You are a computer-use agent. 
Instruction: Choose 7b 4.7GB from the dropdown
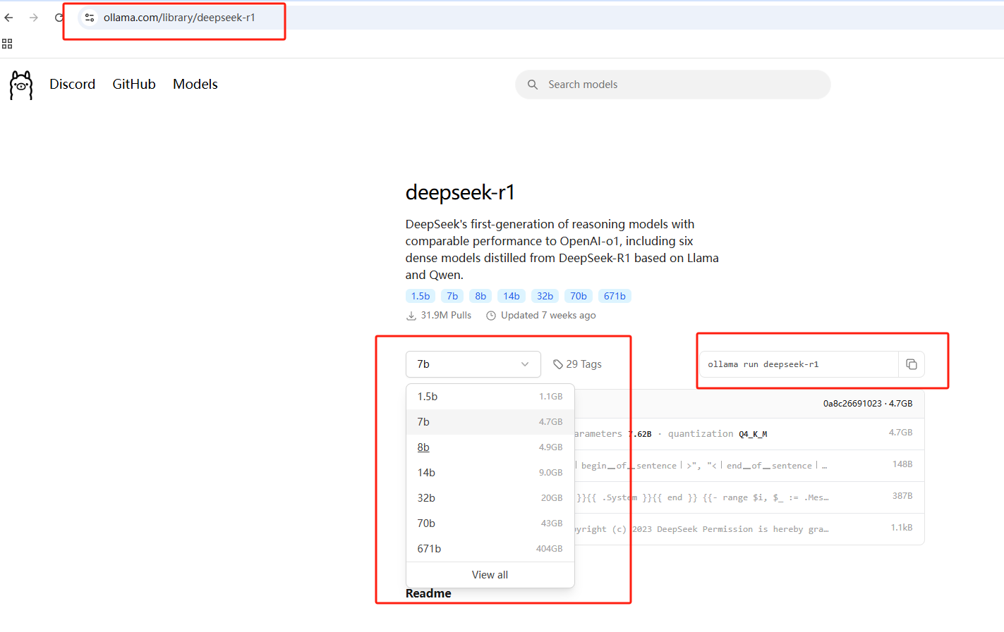click(x=490, y=422)
